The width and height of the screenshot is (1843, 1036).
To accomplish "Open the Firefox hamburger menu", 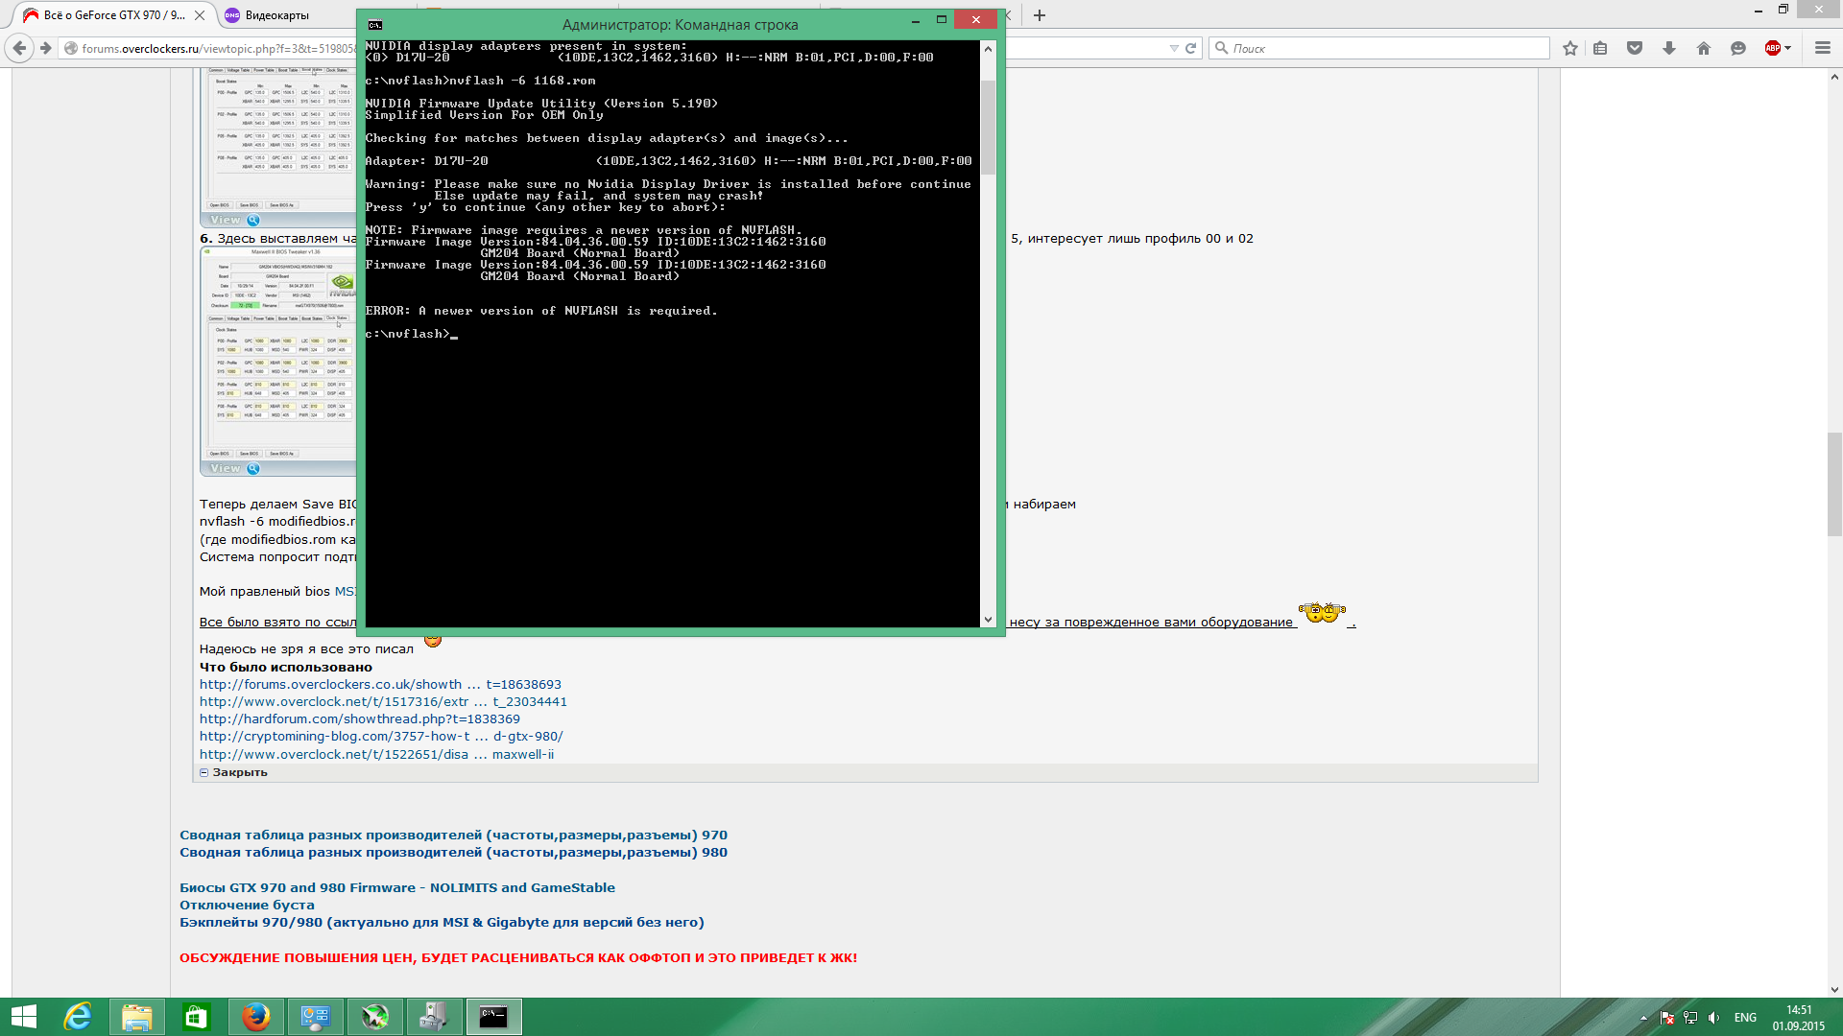I will coord(1822,48).
